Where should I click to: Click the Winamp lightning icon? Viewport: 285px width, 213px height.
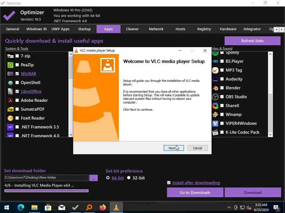(x=215, y=115)
